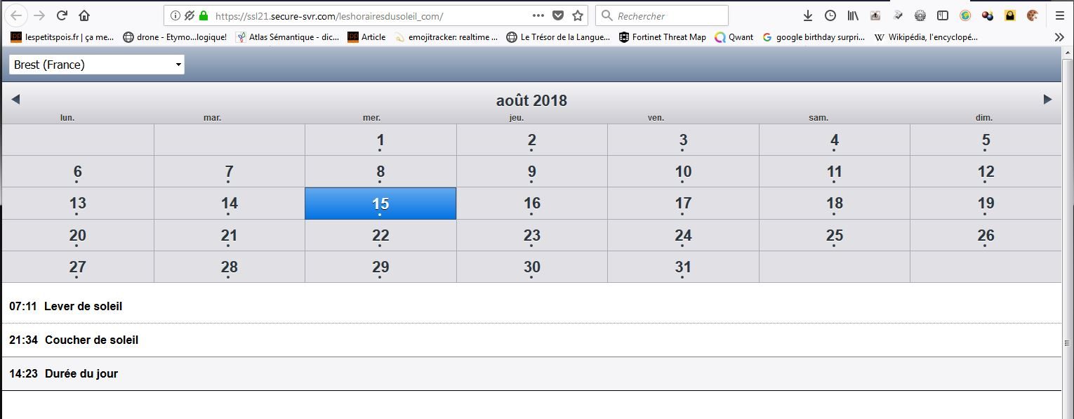Open the drone - Etymologique bookmark
The width and height of the screenshot is (1074, 419).
tap(175, 37)
